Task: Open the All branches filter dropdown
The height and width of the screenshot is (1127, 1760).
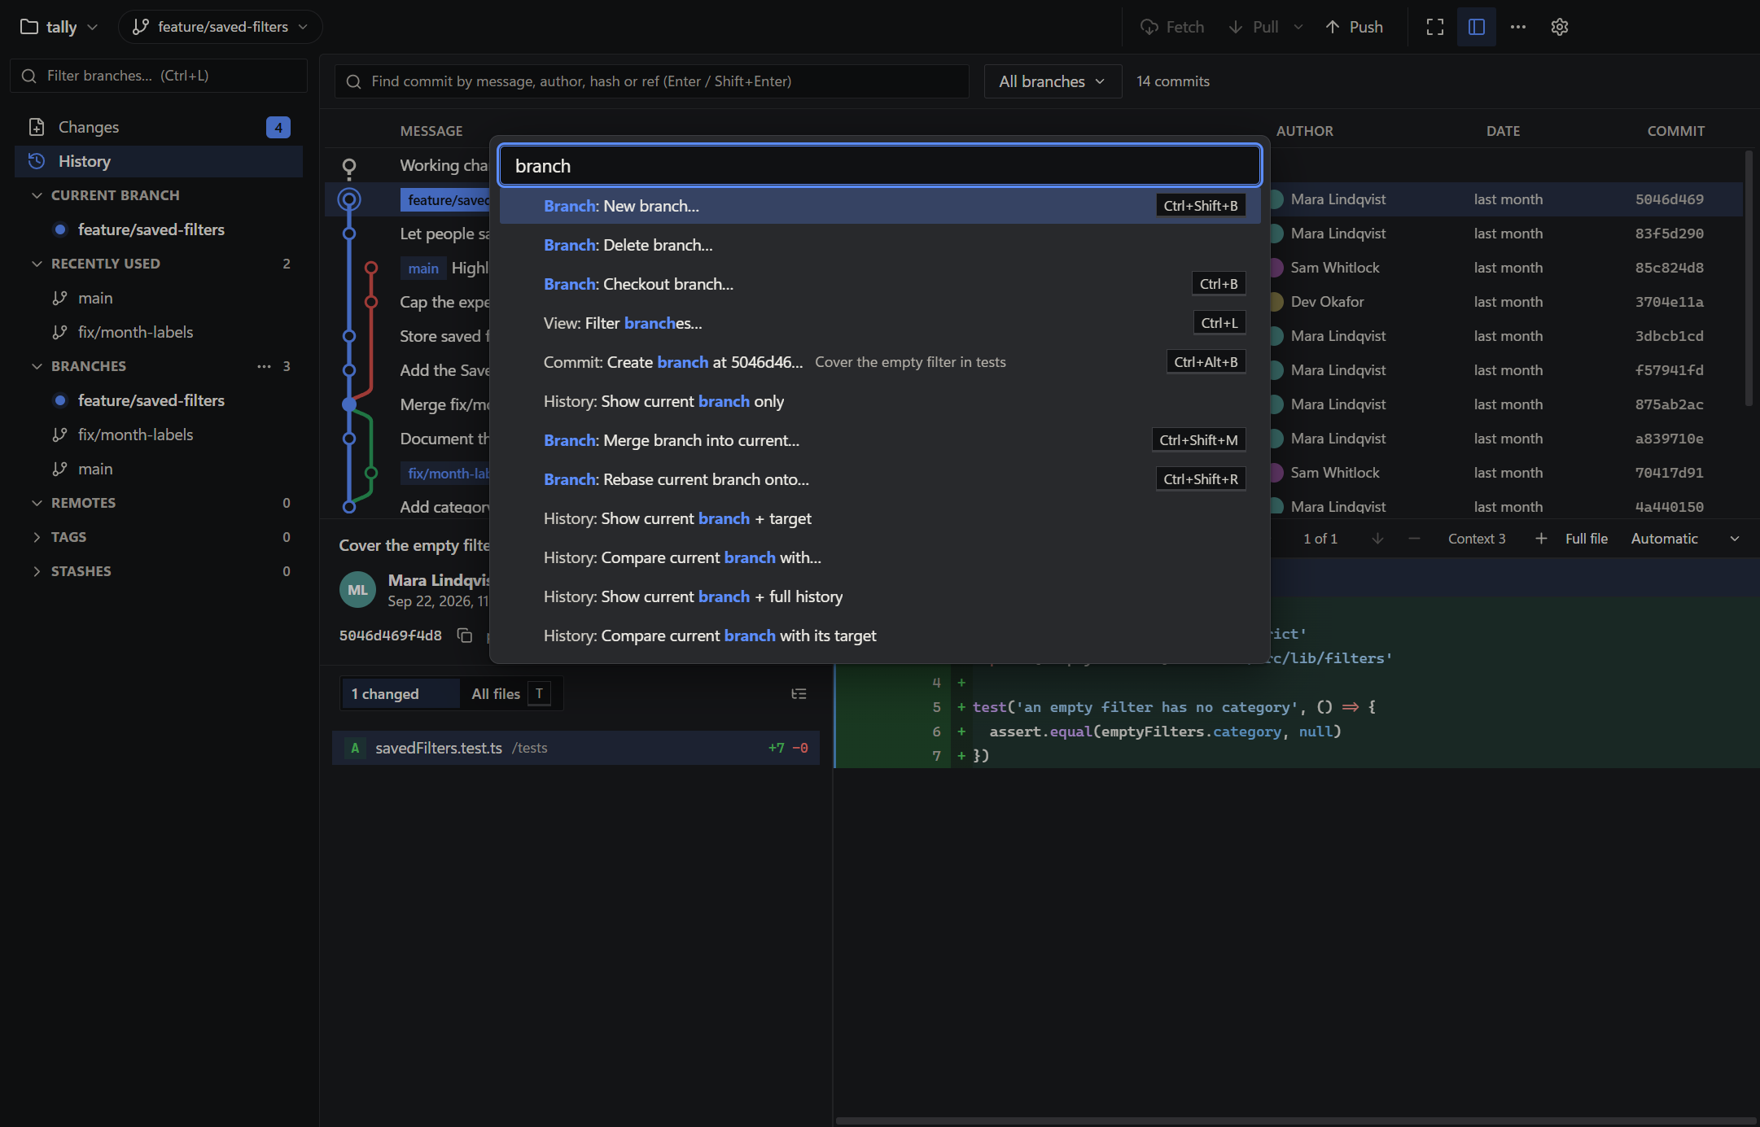Action: point(1053,81)
